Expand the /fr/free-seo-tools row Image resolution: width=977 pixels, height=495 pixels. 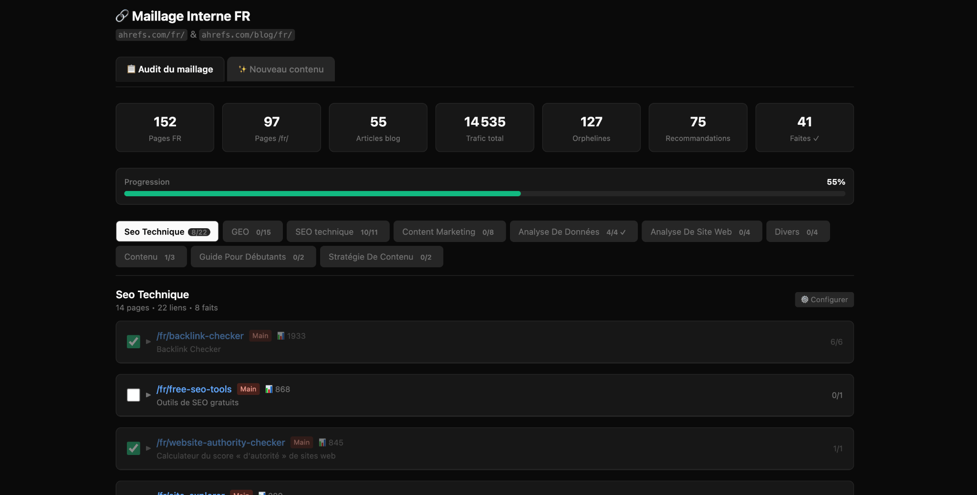(x=148, y=395)
